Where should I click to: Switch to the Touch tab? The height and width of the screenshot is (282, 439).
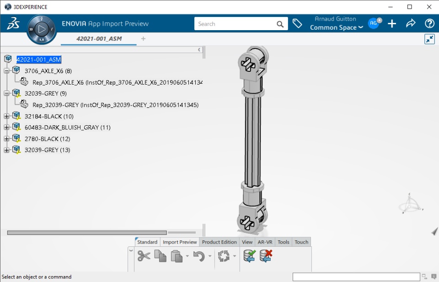tap(301, 242)
